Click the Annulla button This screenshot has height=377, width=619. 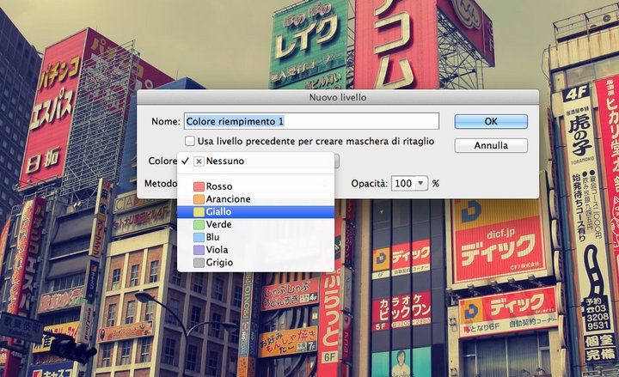pos(491,145)
